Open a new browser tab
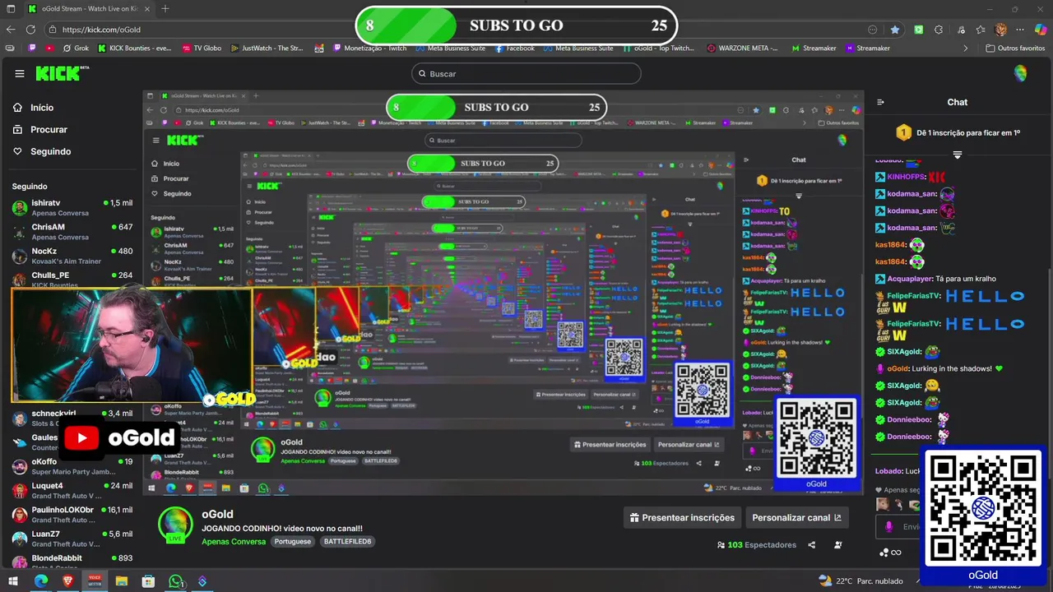Viewport: 1053px width, 592px height. [x=165, y=8]
